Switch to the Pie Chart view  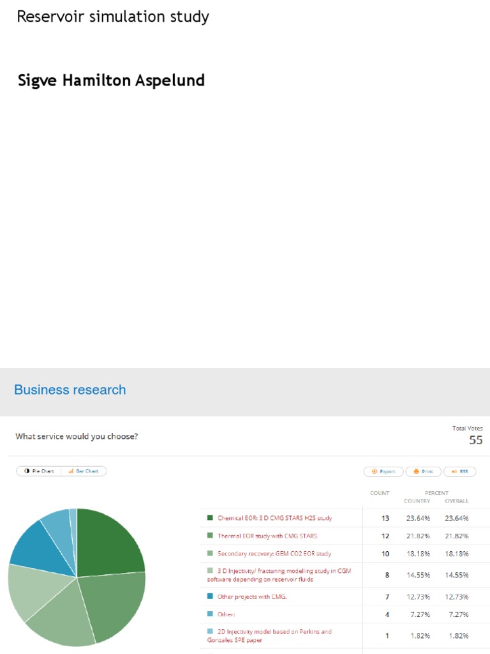coord(39,471)
